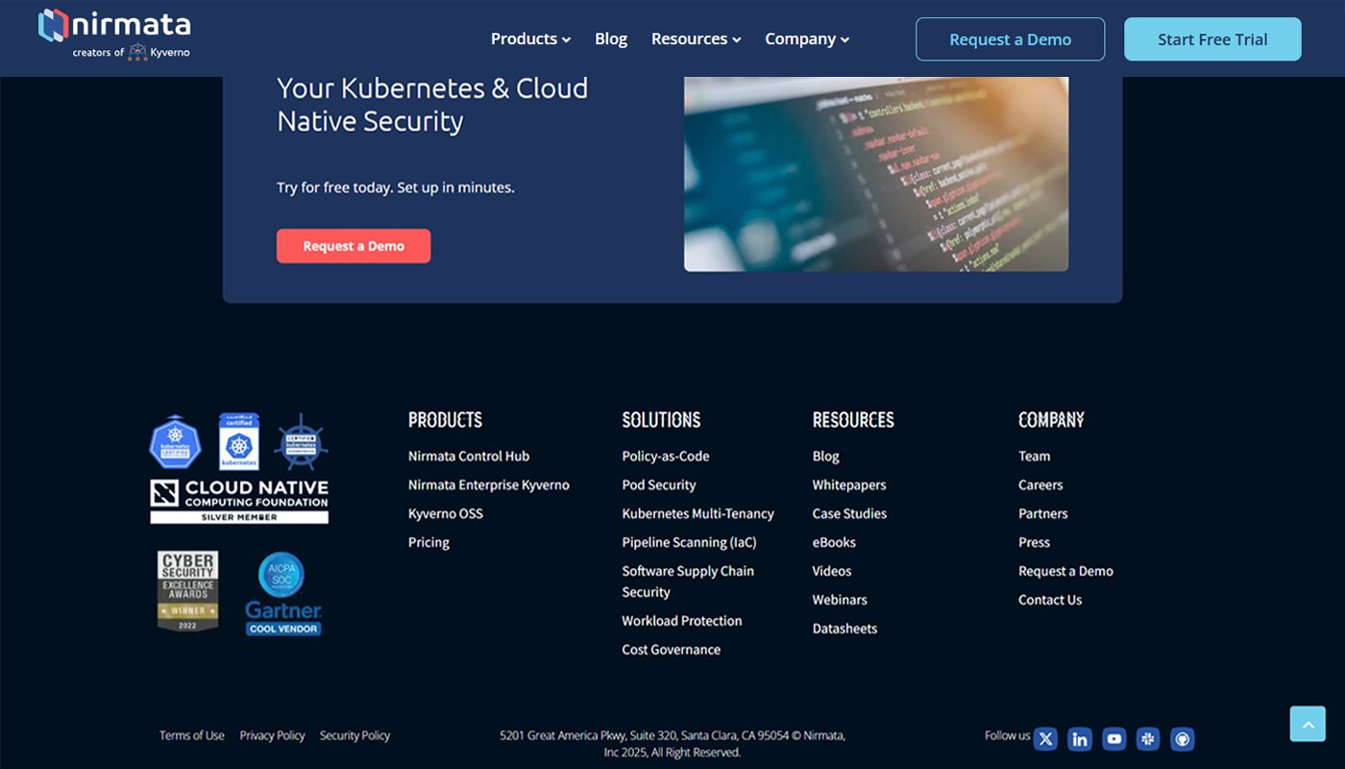Open Videos footer link

click(832, 571)
